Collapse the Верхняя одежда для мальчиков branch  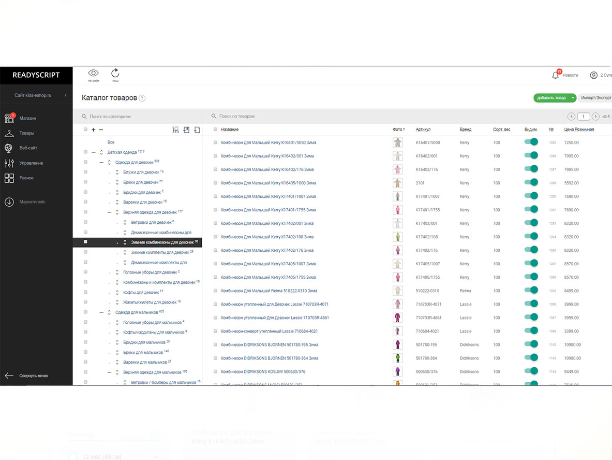pyautogui.click(x=110, y=372)
